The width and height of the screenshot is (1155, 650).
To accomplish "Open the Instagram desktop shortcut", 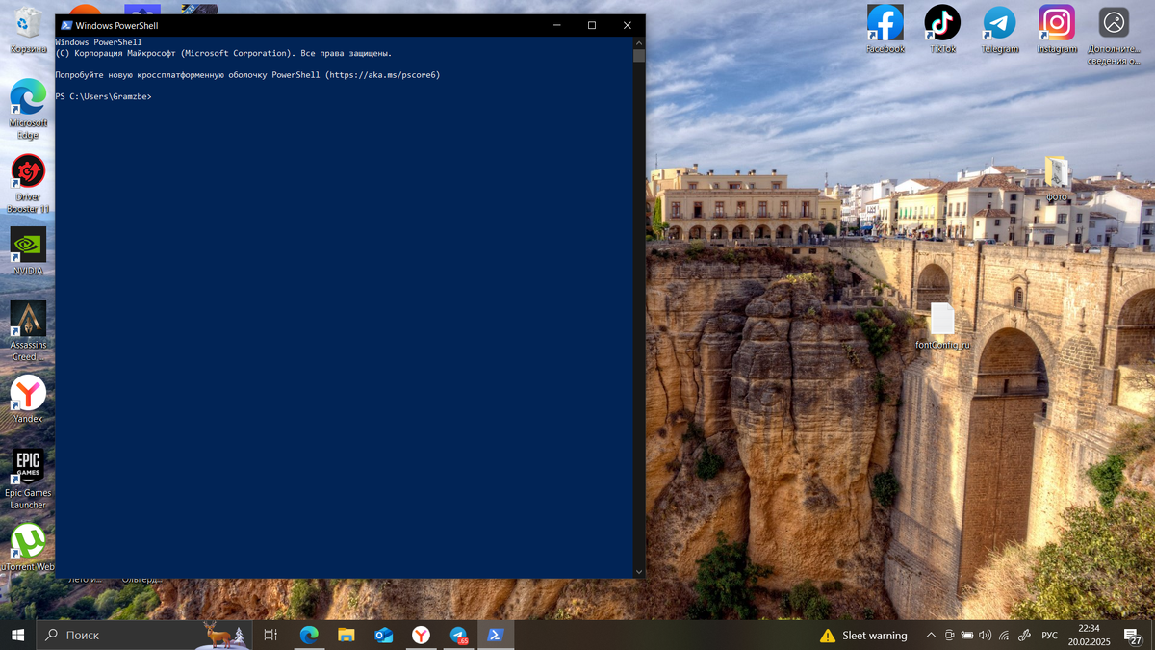I will (1057, 29).
